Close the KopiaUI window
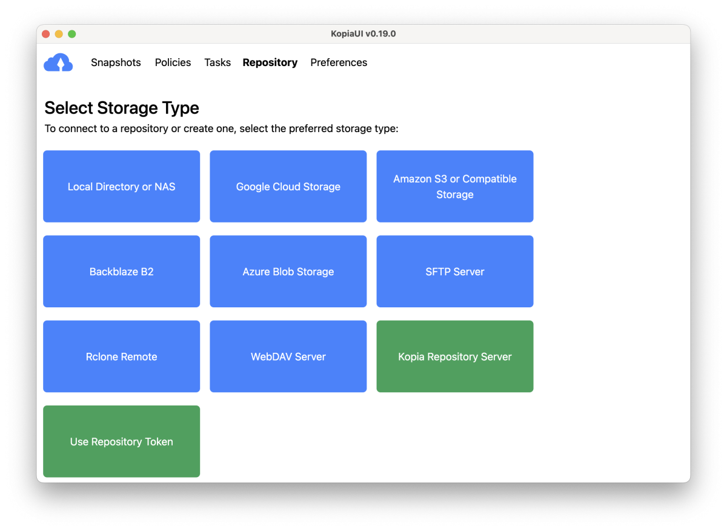 click(x=45, y=34)
